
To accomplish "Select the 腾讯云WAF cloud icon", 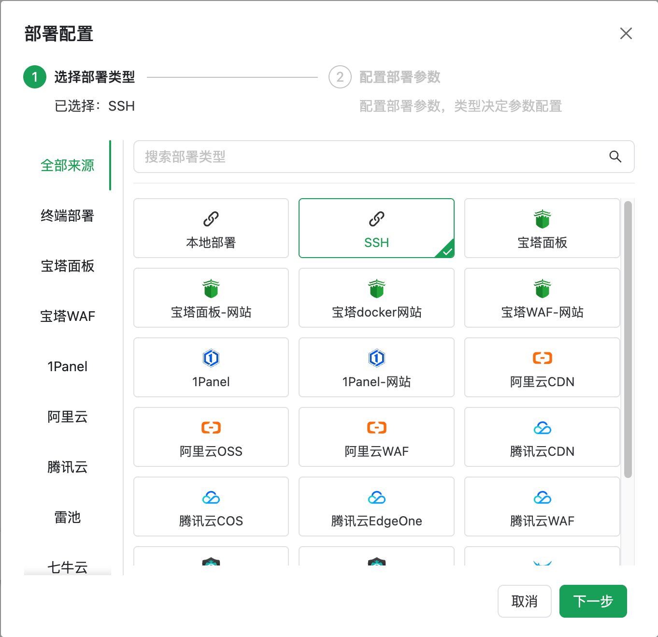I will 543,497.
